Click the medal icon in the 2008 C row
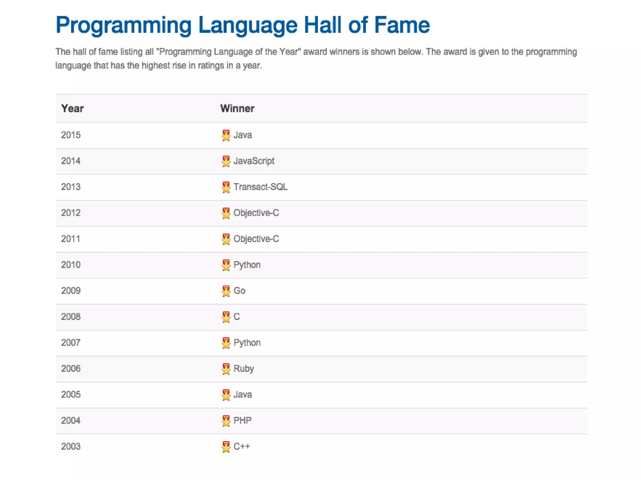The height and width of the screenshot is (480, 641). 226,317
